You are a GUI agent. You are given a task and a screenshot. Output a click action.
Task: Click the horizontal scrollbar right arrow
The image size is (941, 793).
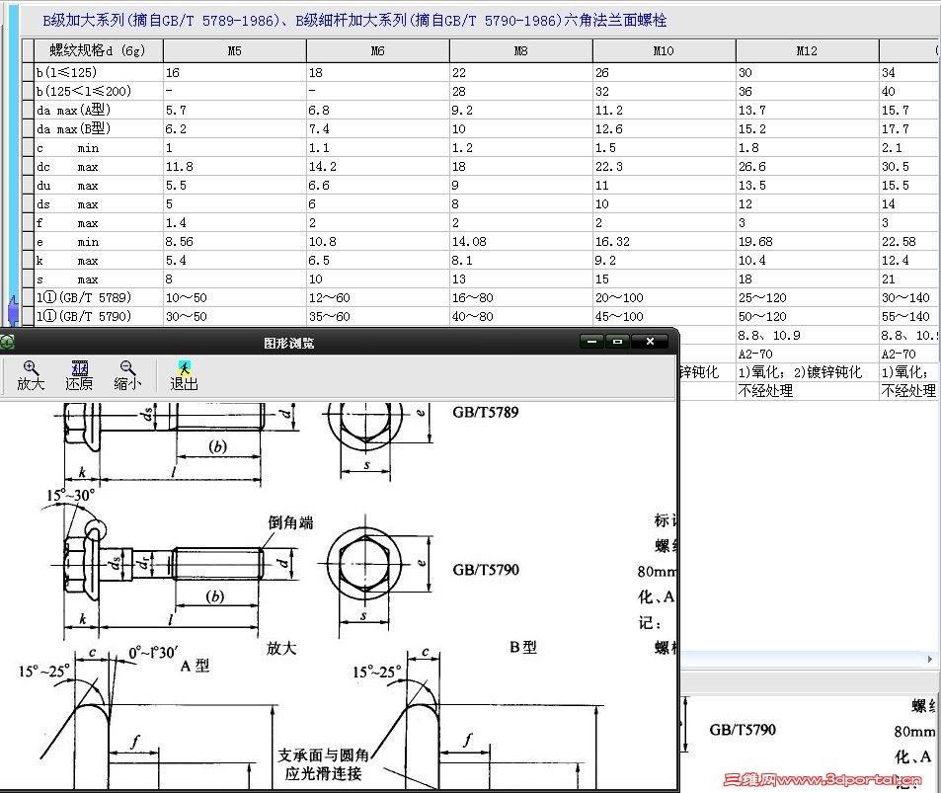point(929,659)
